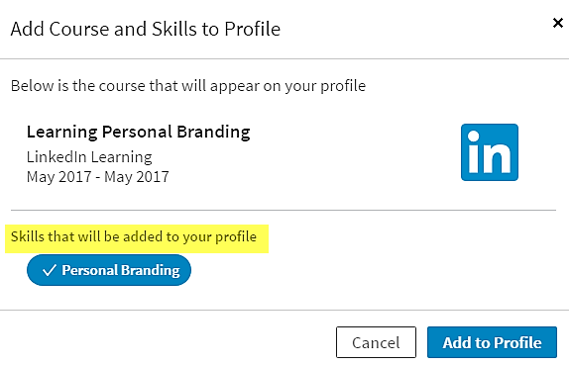Click the blue LinkedIn logo icon
The image size is (569, 366).
(490, 152)
